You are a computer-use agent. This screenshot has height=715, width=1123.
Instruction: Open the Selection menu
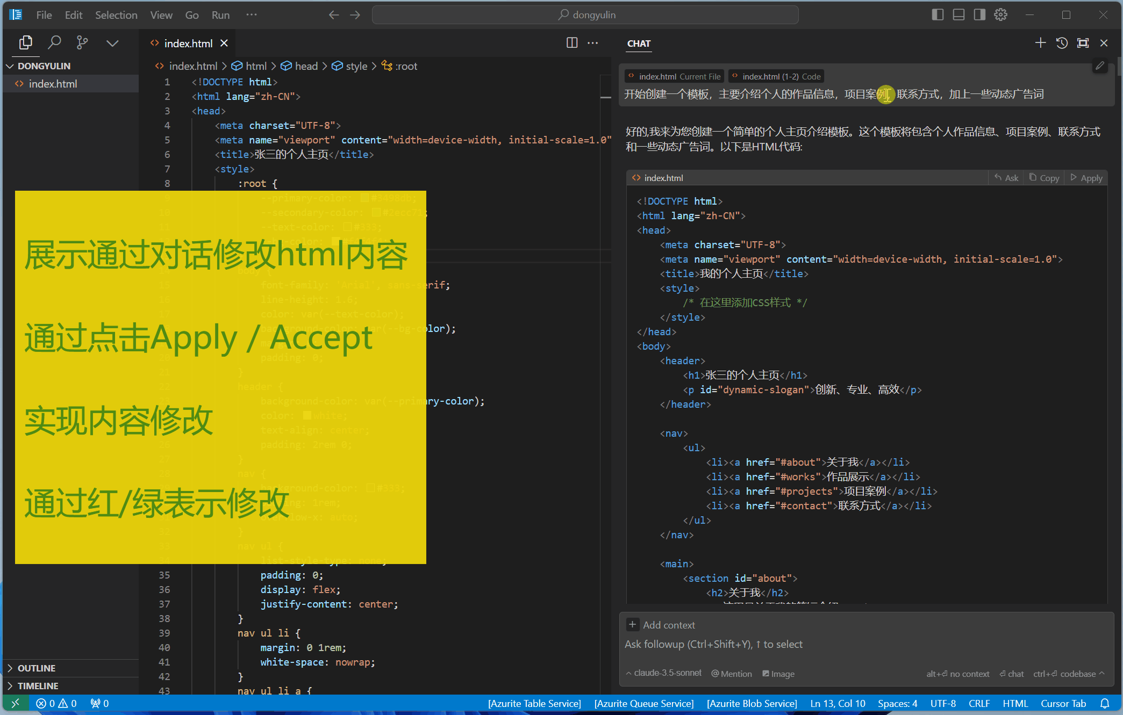click(116, 15)
